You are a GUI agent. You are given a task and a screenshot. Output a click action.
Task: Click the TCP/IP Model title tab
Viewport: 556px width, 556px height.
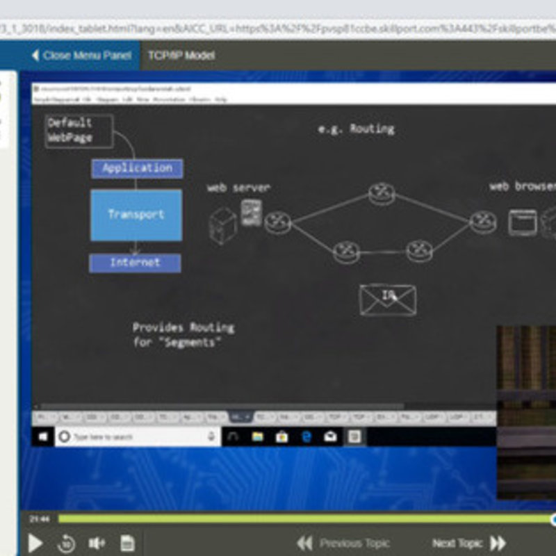tap(181, 55)
